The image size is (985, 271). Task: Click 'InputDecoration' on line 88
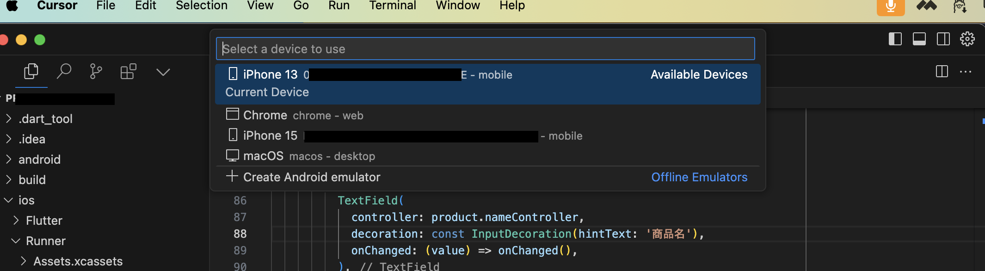coord(521,234)
